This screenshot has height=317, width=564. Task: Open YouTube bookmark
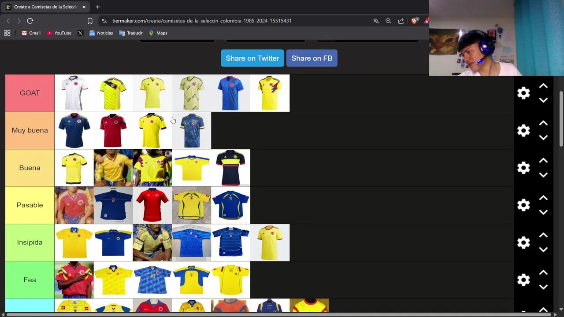(59, 33)
